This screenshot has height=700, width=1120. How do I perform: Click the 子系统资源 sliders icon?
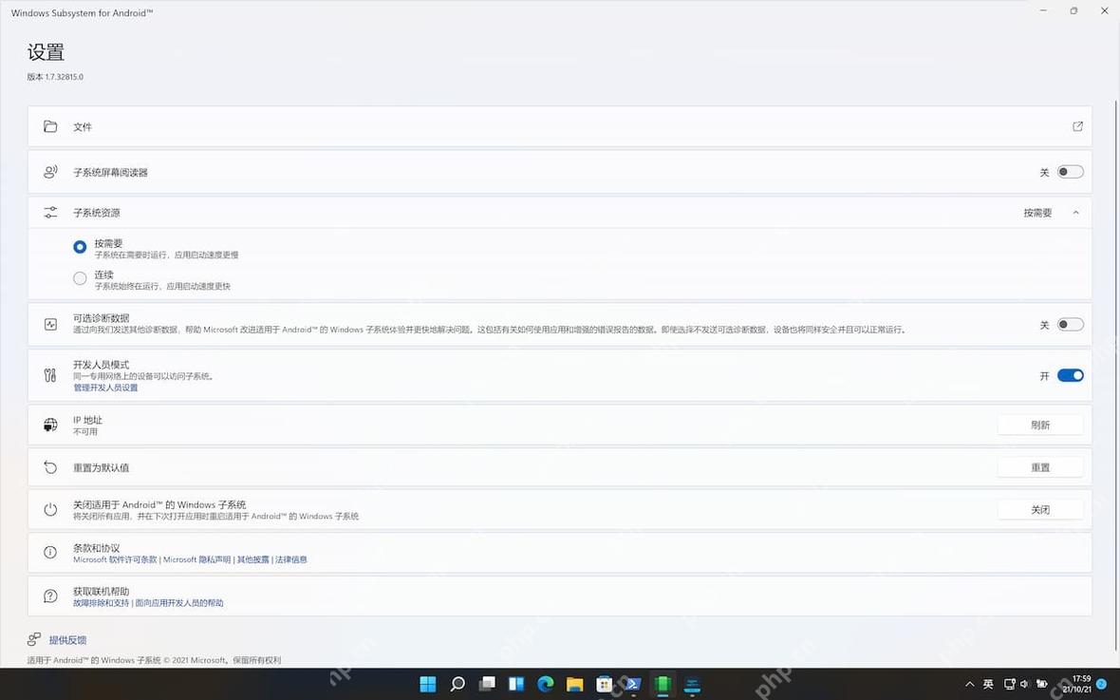tap(50, 213)
